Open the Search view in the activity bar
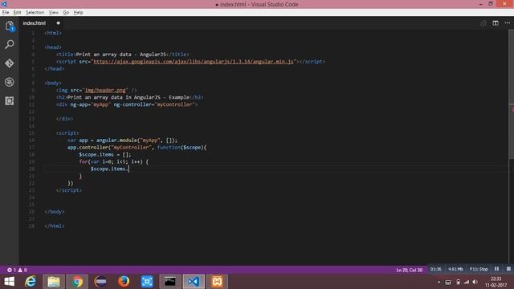 click(10, 44)
